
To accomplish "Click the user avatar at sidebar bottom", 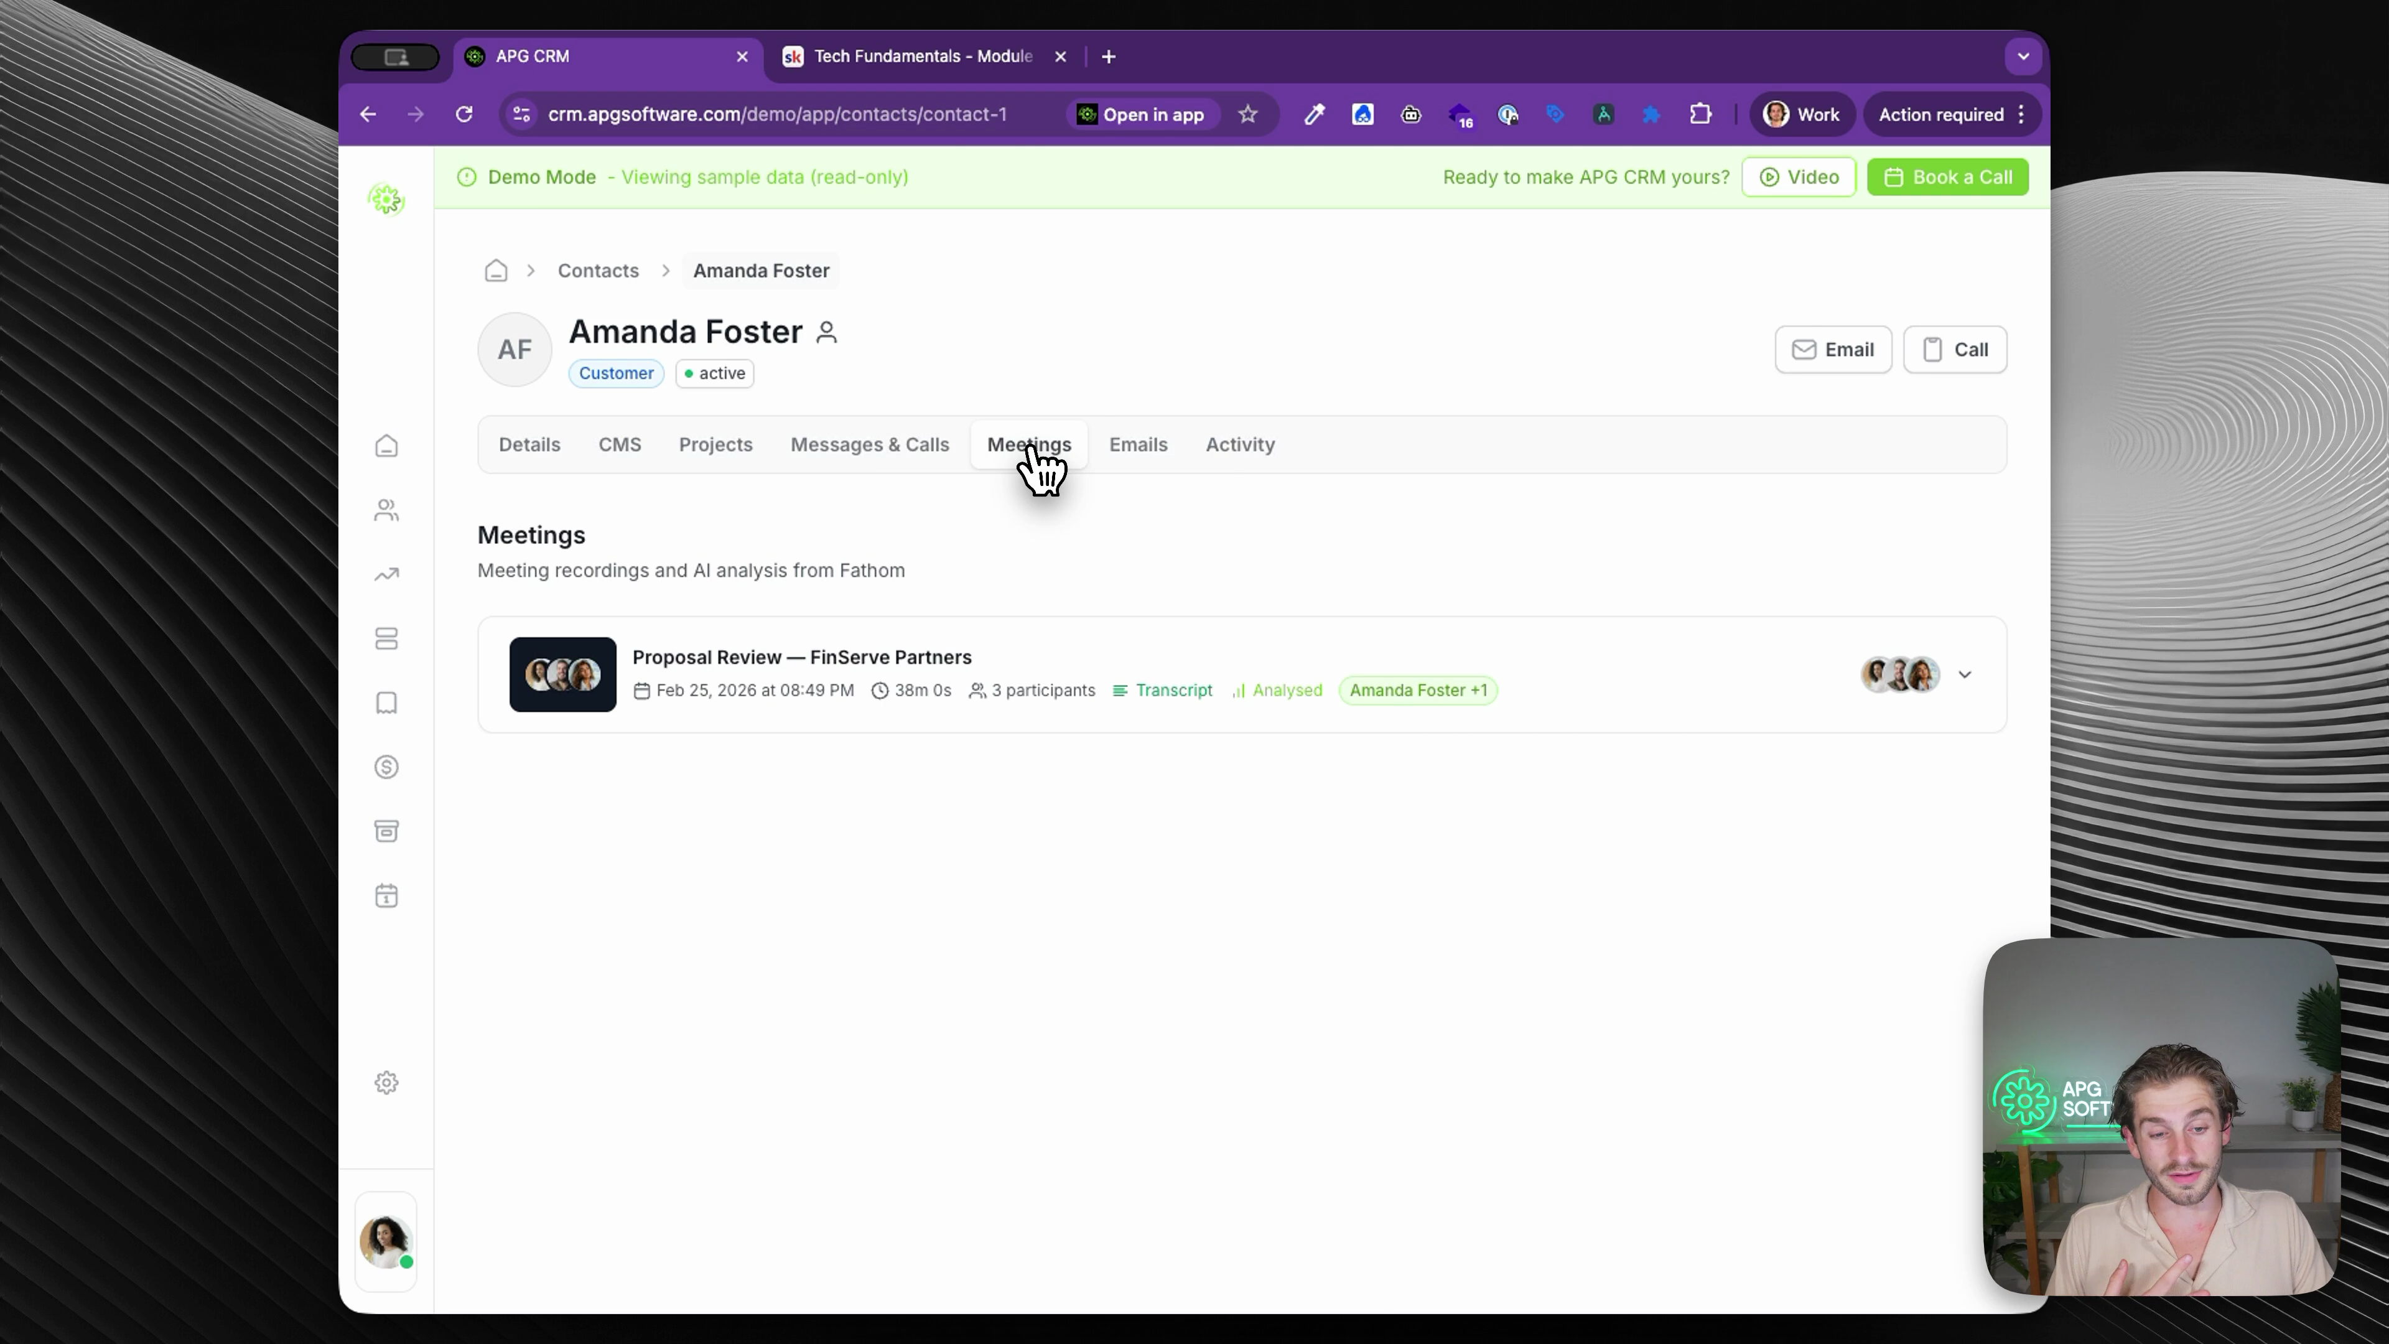I will point(386,1241).
